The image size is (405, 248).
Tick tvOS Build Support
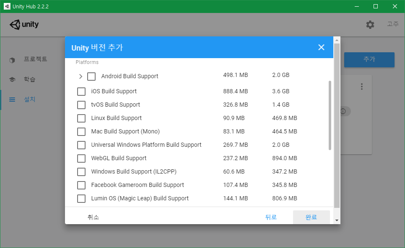coord(81,105)
